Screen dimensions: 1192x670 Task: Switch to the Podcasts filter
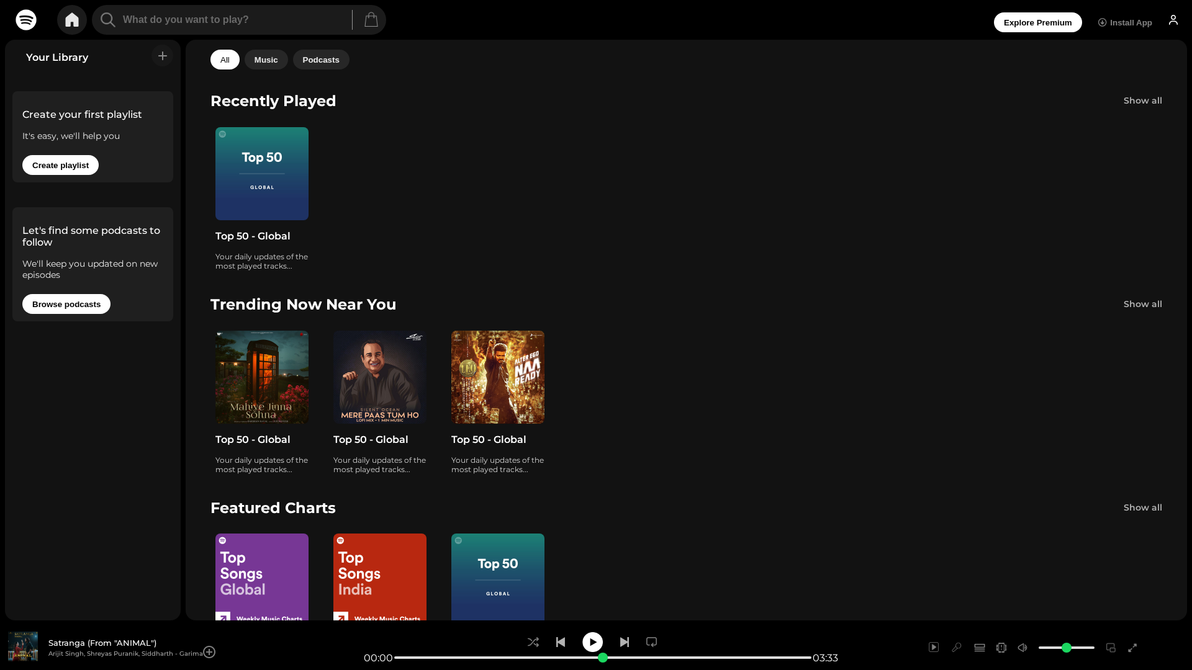pos(321,60)
